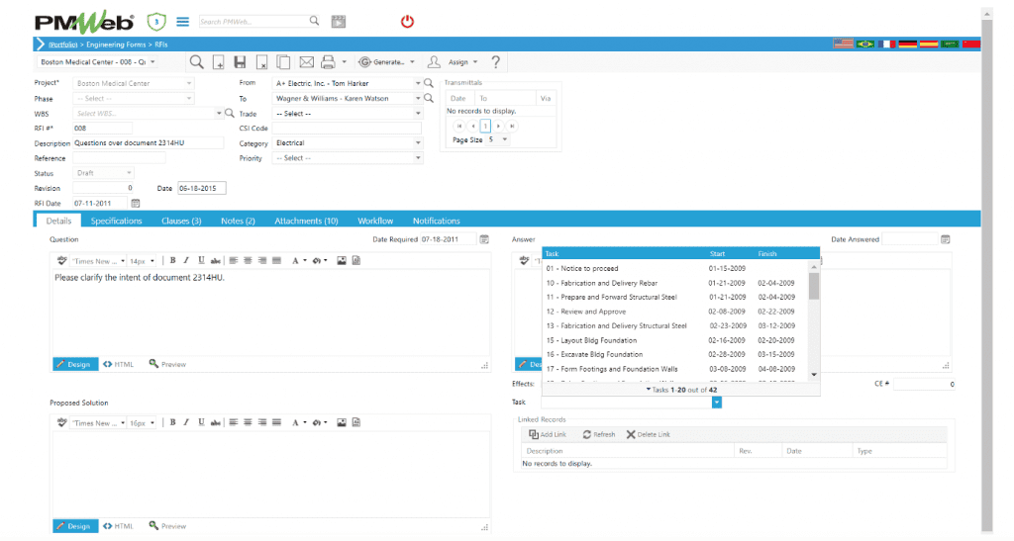
Task: Switch Question editor to Preview mode
Action: pyautogui.click(x=167, y=364)
